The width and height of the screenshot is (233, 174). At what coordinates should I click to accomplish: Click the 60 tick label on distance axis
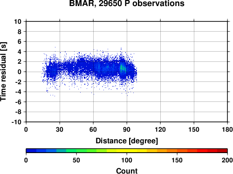(93, 129)
